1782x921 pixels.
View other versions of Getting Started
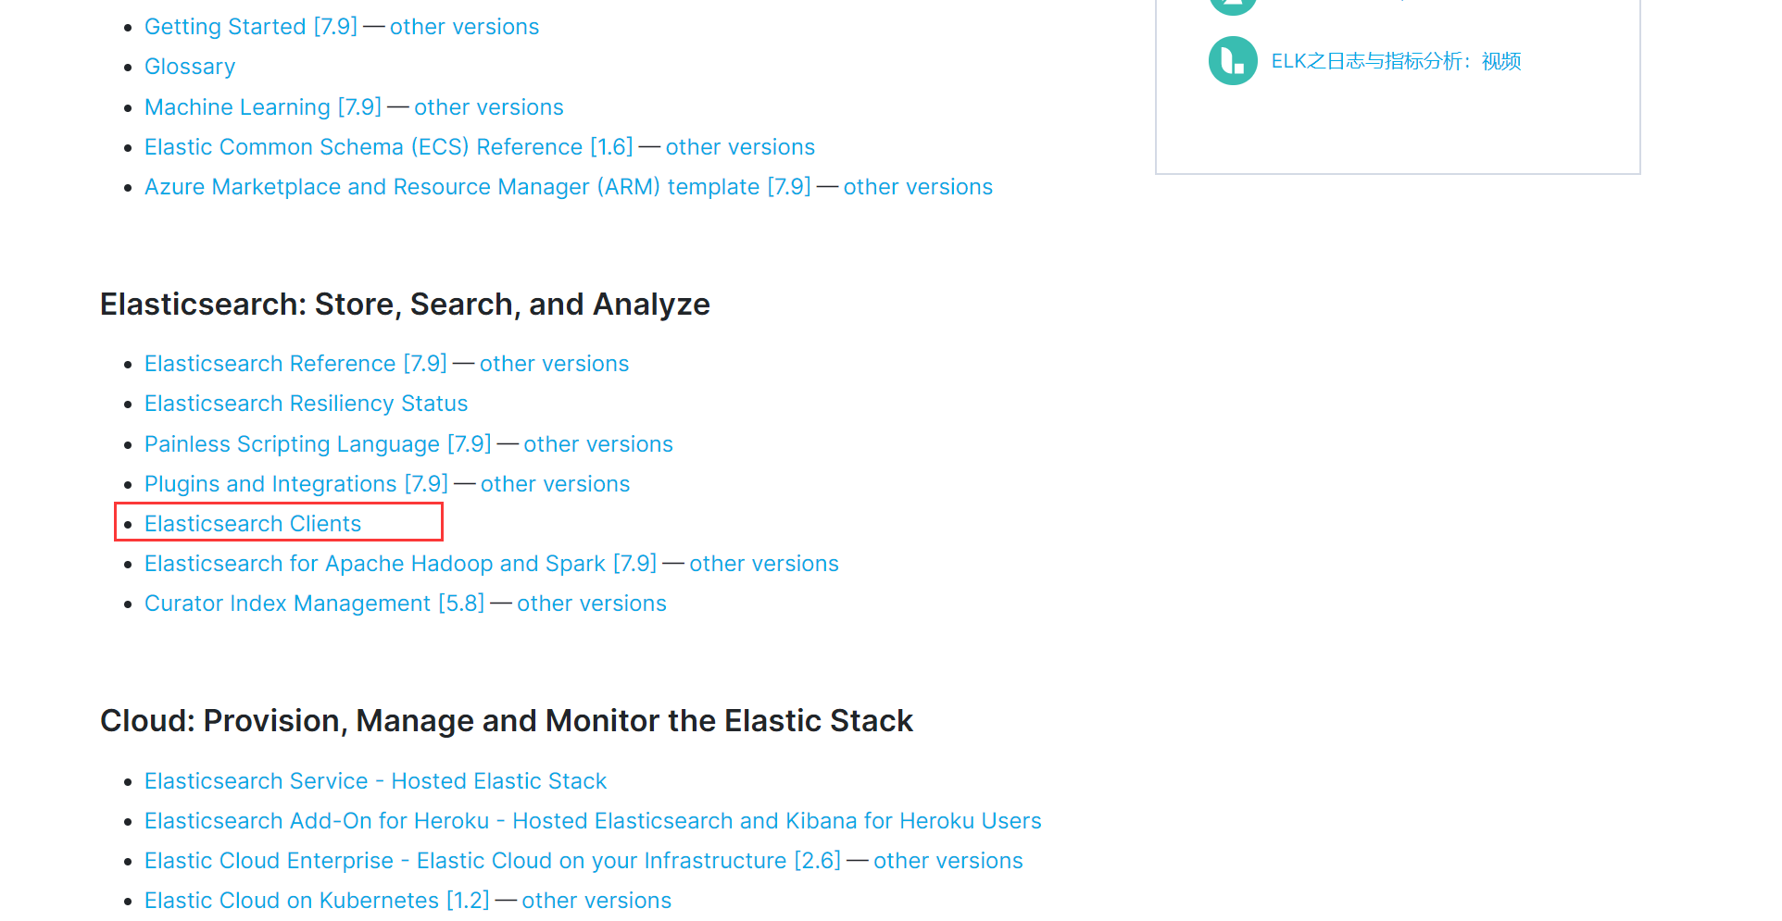(x=464, y=27)
